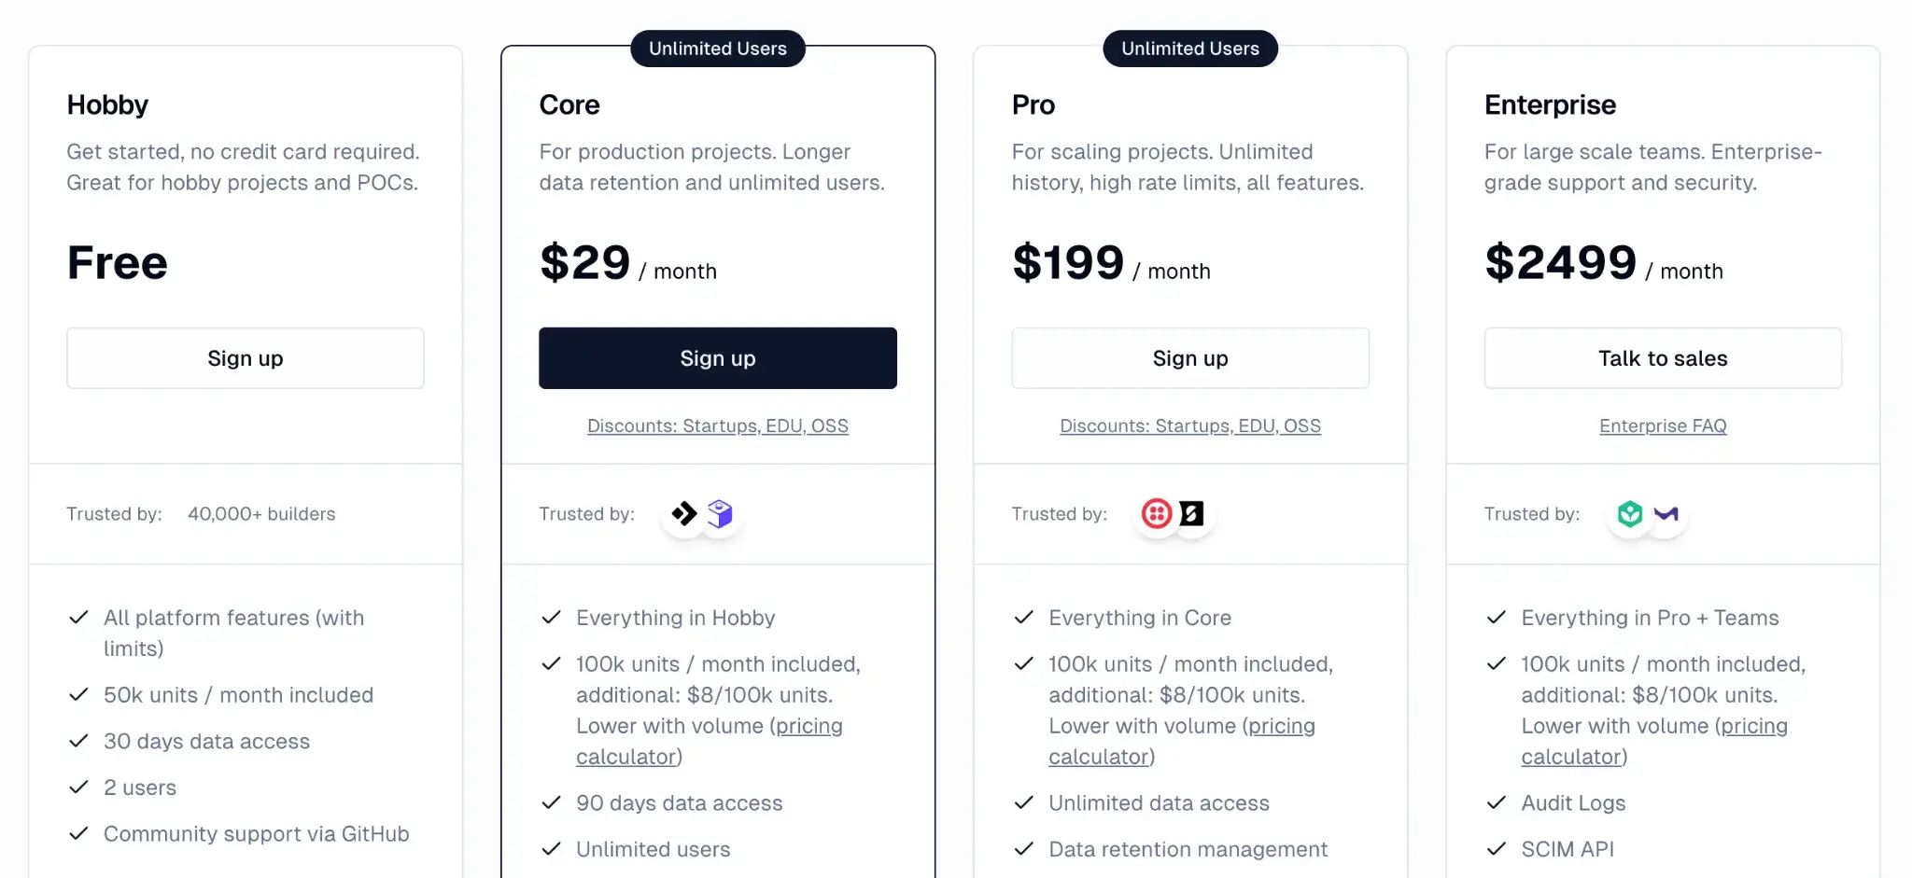Open the Enterprise FAQ link
Image resolution: width=1912 pixels, height=878 pixels.
(x=1663, y=426)
